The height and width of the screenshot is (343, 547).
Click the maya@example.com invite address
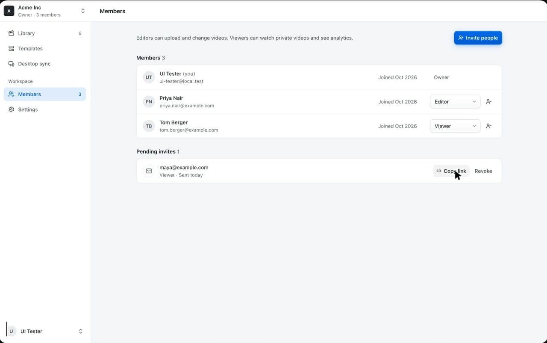(184, 168)
